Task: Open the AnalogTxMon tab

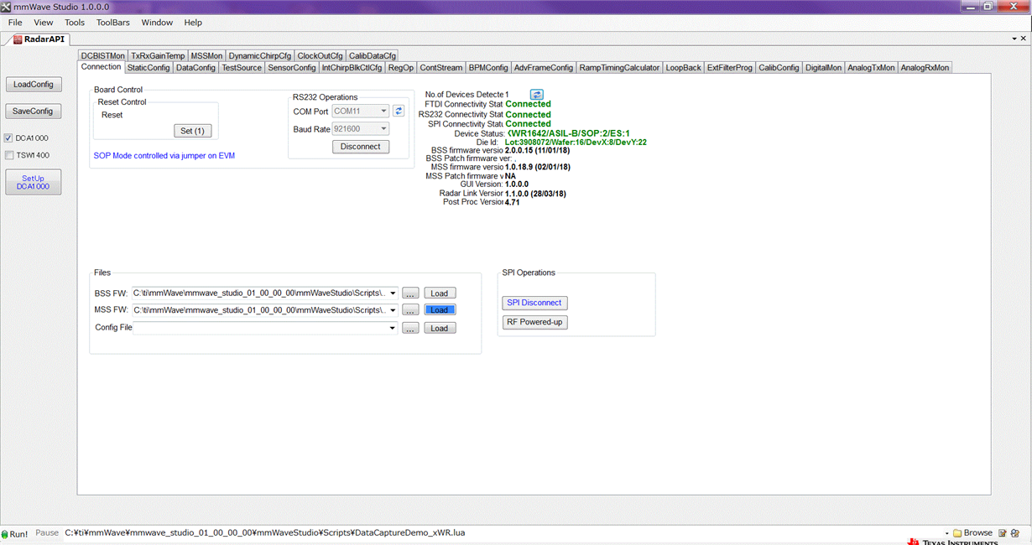Action: 871,68
